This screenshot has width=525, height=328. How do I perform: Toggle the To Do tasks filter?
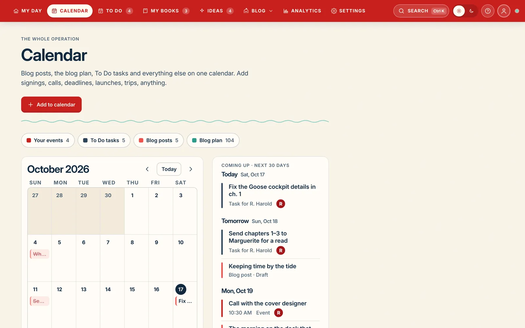point(104,140)
